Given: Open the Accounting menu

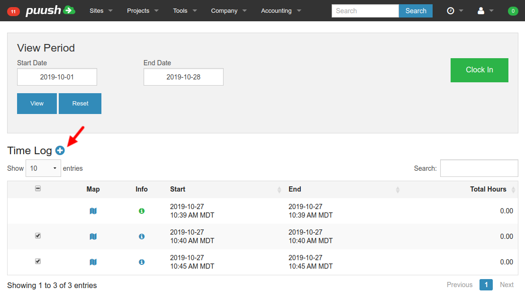Looking at the screenshot, I should (281, 11).
